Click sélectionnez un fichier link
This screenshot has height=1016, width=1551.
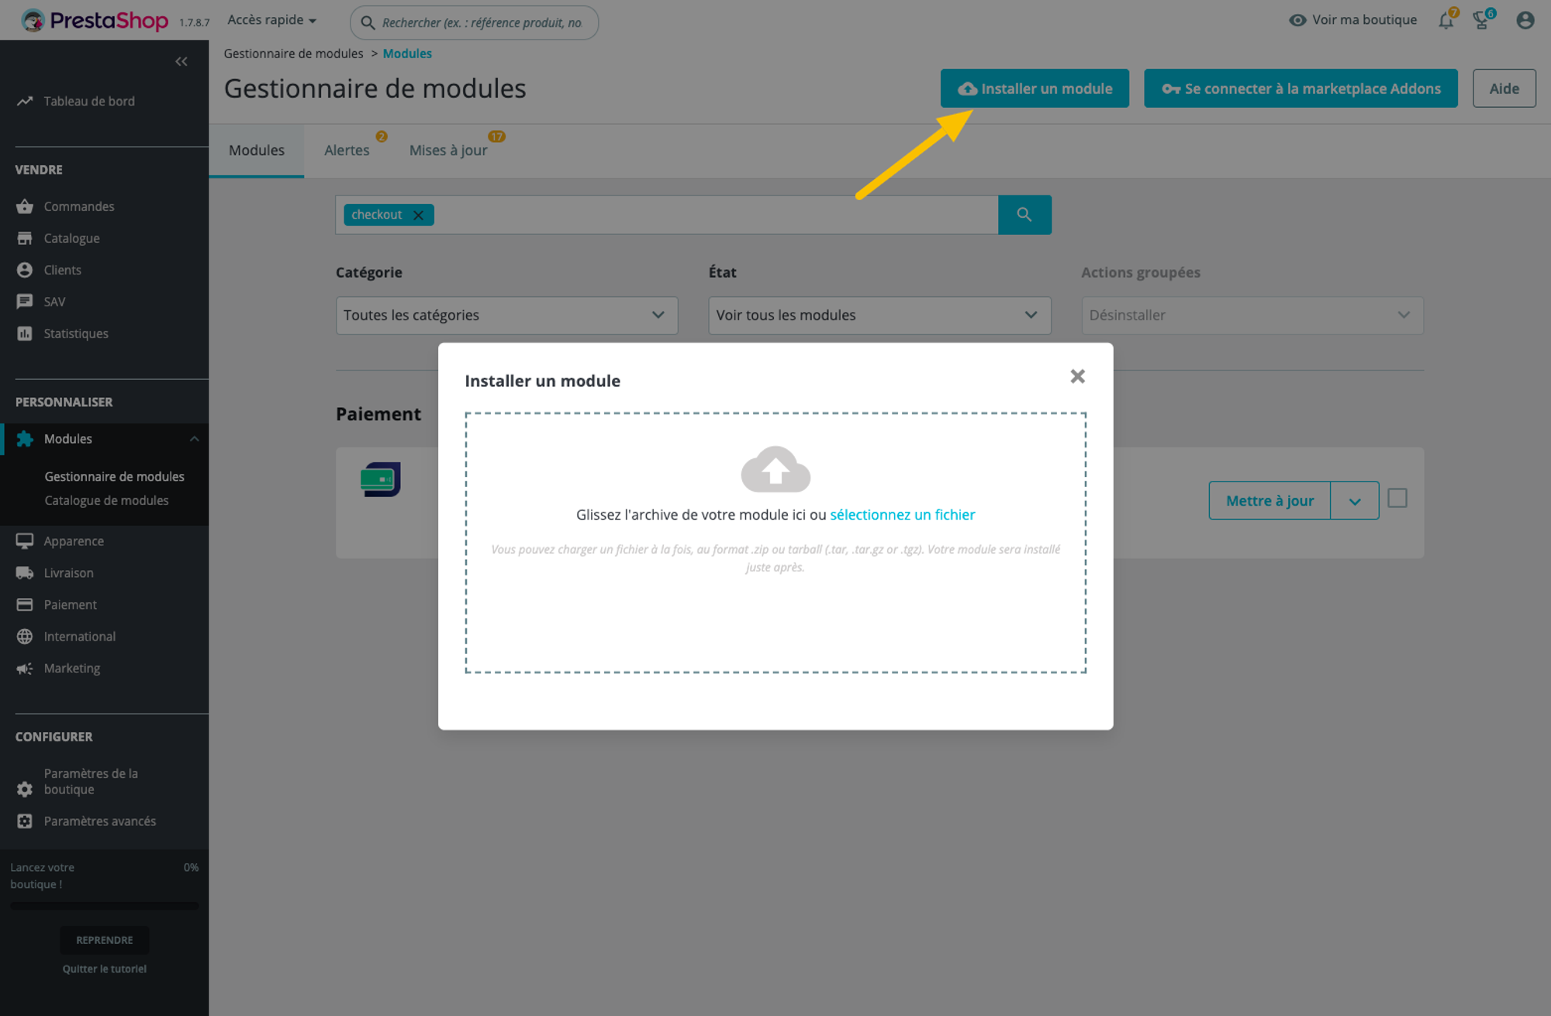tap(902, 514)
